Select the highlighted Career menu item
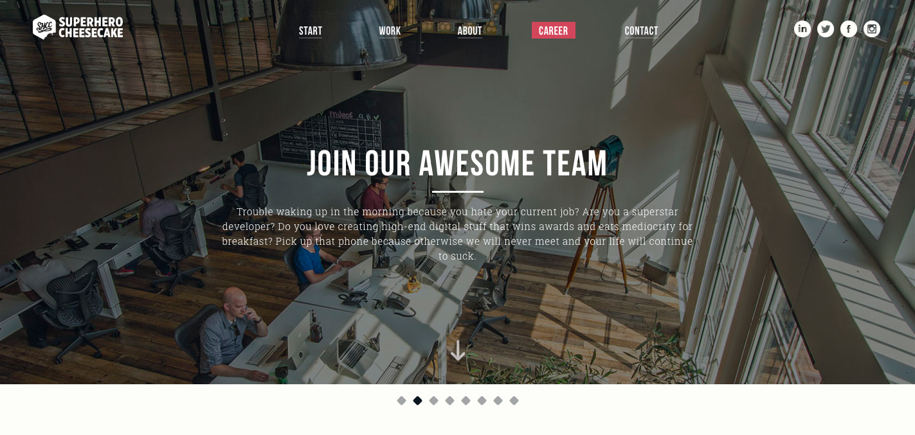 [x=554, y=30]
